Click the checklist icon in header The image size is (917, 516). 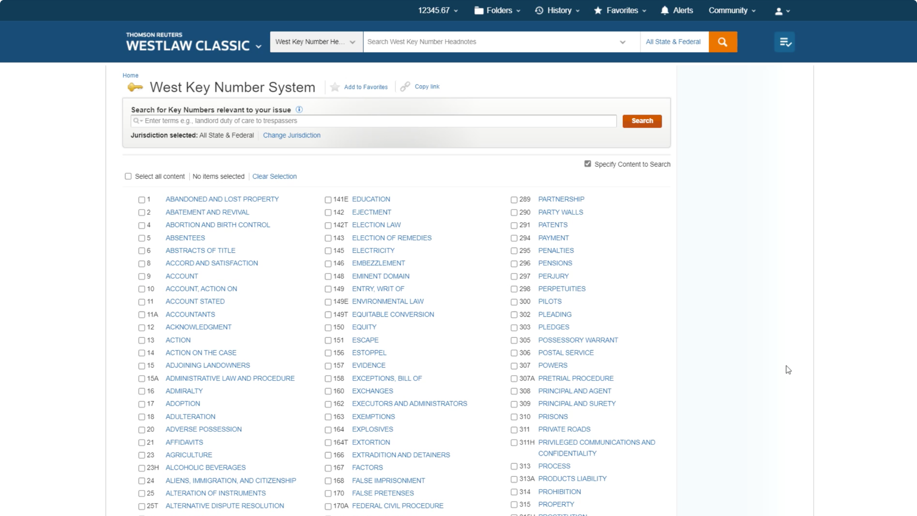pos(785,42)
